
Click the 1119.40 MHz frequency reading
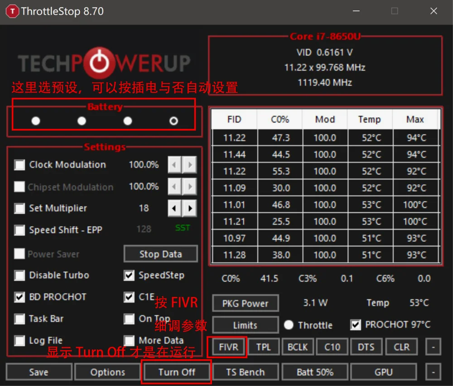pyautogui.click(x=325, y=83)
